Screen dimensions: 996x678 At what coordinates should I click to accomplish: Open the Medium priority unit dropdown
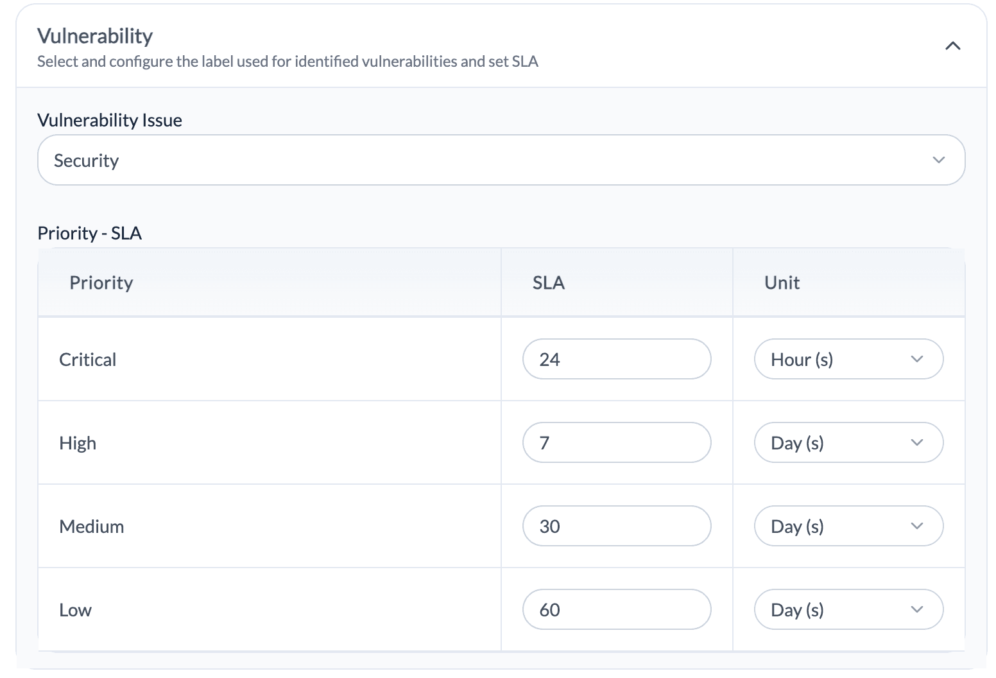[x=848, y=526]
